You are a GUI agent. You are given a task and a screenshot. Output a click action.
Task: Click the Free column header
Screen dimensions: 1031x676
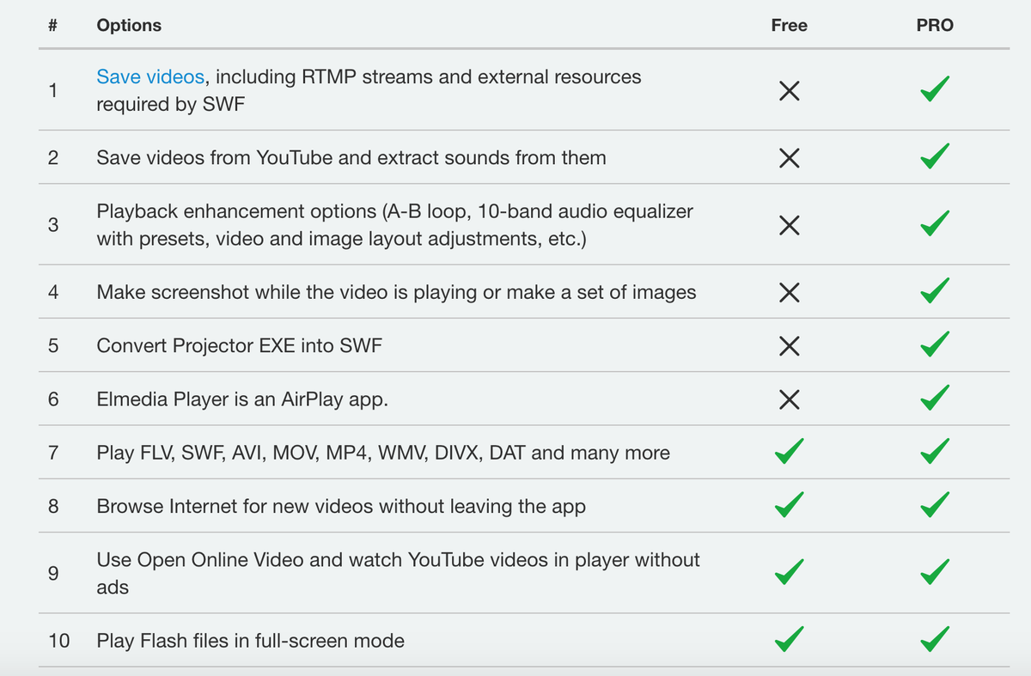pyautogui.click(x=790, y=26)
